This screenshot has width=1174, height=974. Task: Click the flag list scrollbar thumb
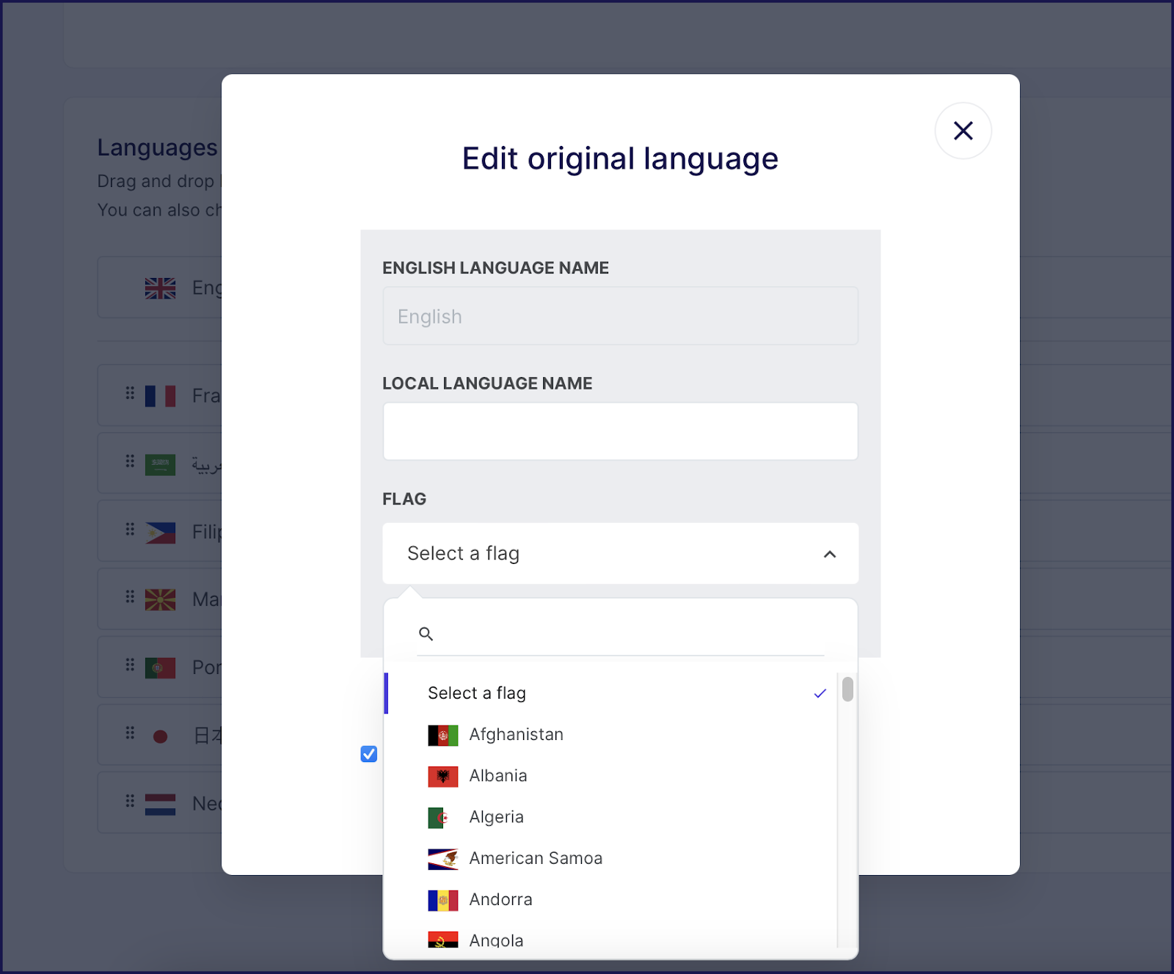tap(847, 689)
